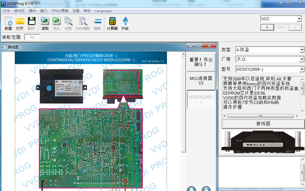
Task: Click the Erase (擦除) icon
Action: [97, 22]
